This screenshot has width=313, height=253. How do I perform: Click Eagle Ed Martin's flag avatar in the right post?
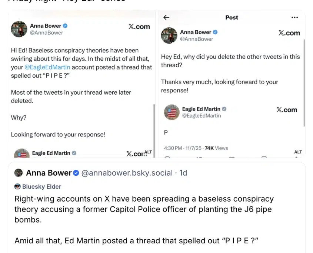(x=172, y=112)
